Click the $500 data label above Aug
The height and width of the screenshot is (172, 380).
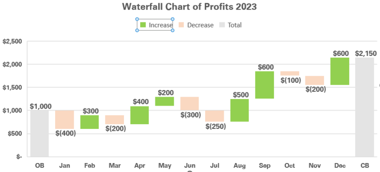click(x=241, y=95)
